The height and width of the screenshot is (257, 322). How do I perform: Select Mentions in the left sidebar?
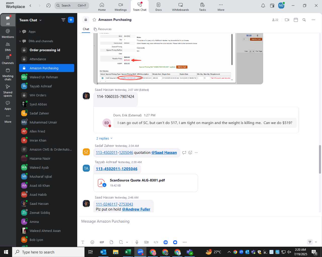coord(8,34)
